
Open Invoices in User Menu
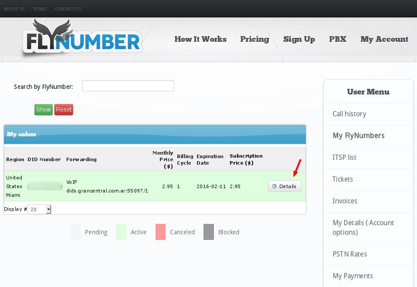click(345, 201)
